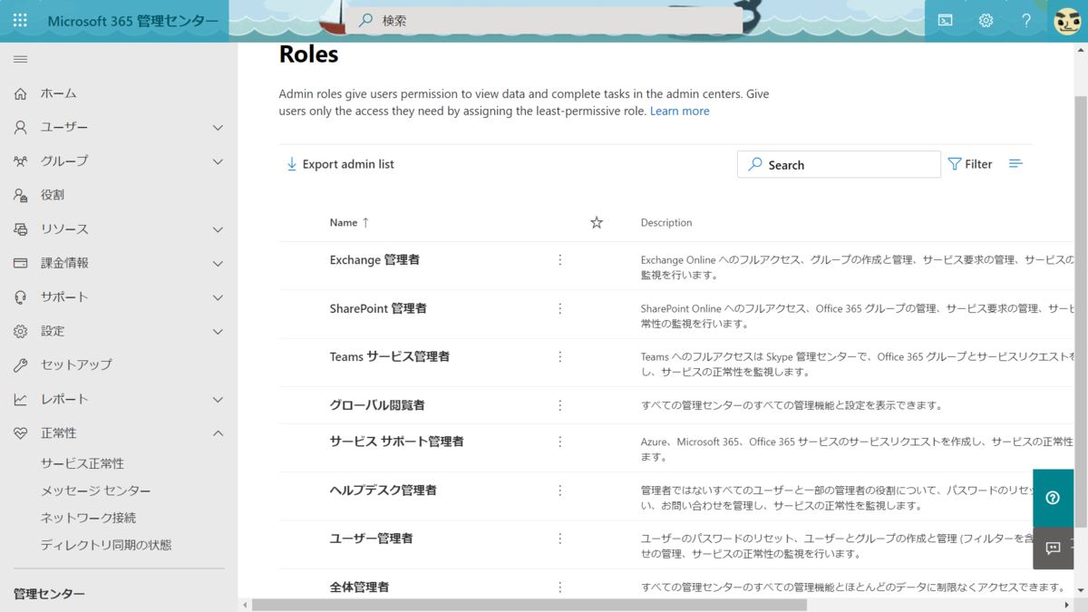Expand the サポート menu chevron
The width and height of the screenshot is (1088, 612).
(218, 297)
